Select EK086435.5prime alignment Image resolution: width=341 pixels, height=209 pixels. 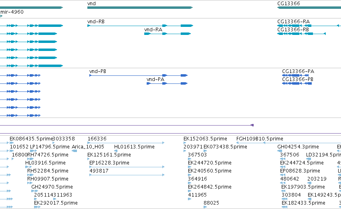[x=12, y=143]
